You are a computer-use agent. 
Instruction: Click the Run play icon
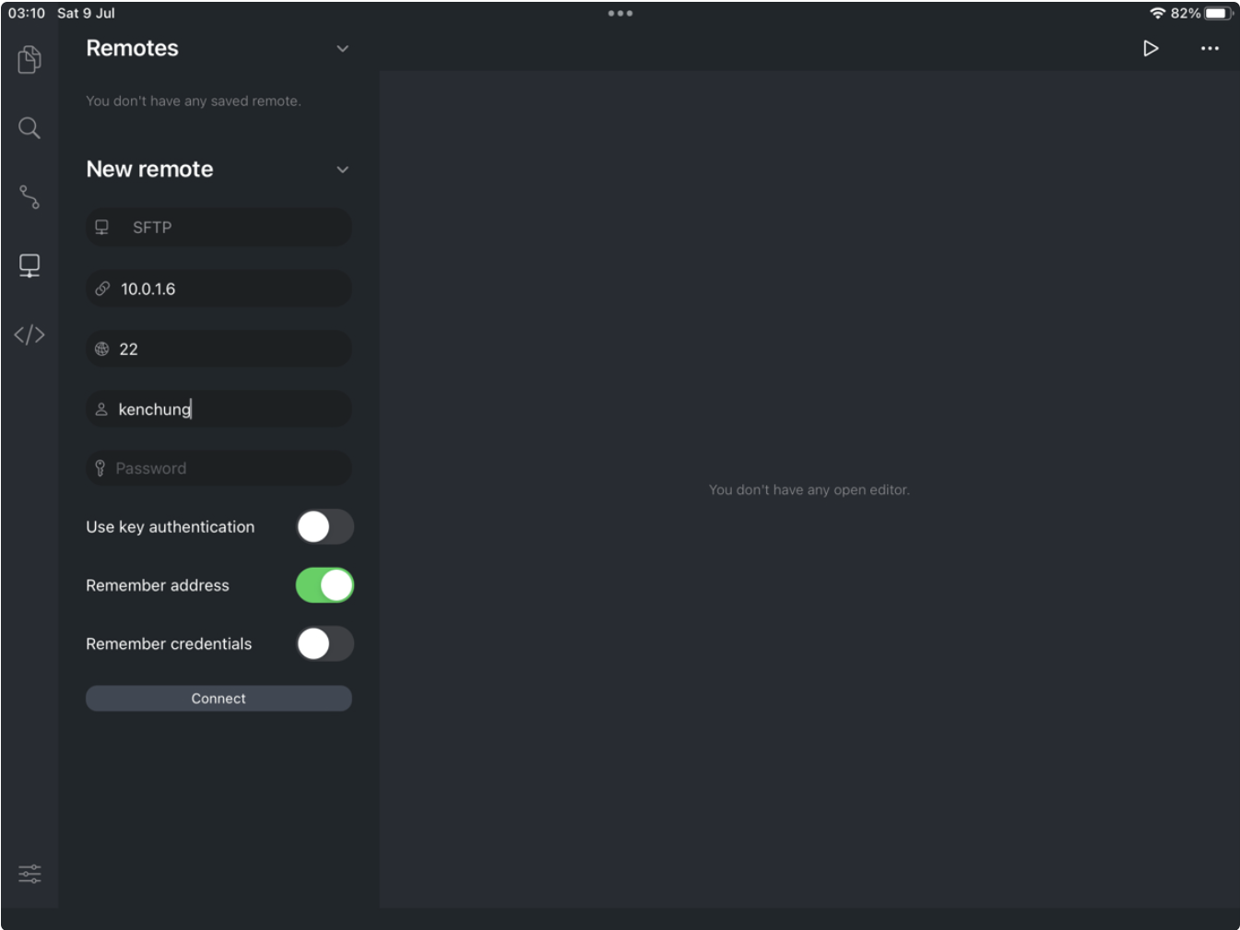click(x=1151, y=48)
